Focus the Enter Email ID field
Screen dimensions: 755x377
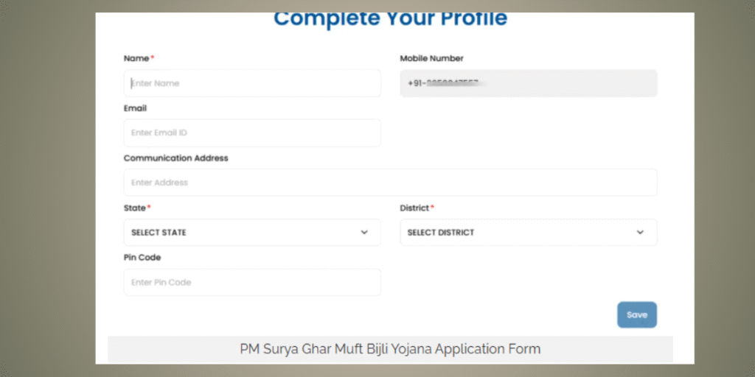coord(252,133)
